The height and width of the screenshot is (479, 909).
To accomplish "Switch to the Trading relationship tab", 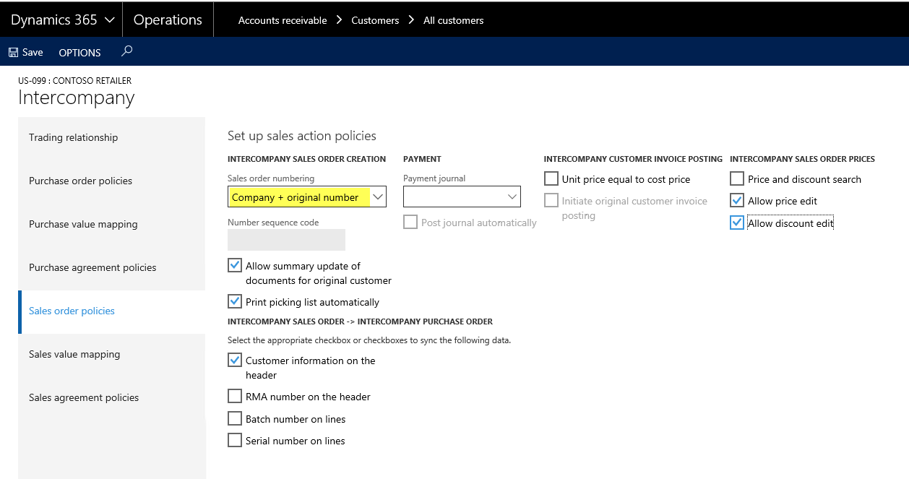I will pos(73,137).
